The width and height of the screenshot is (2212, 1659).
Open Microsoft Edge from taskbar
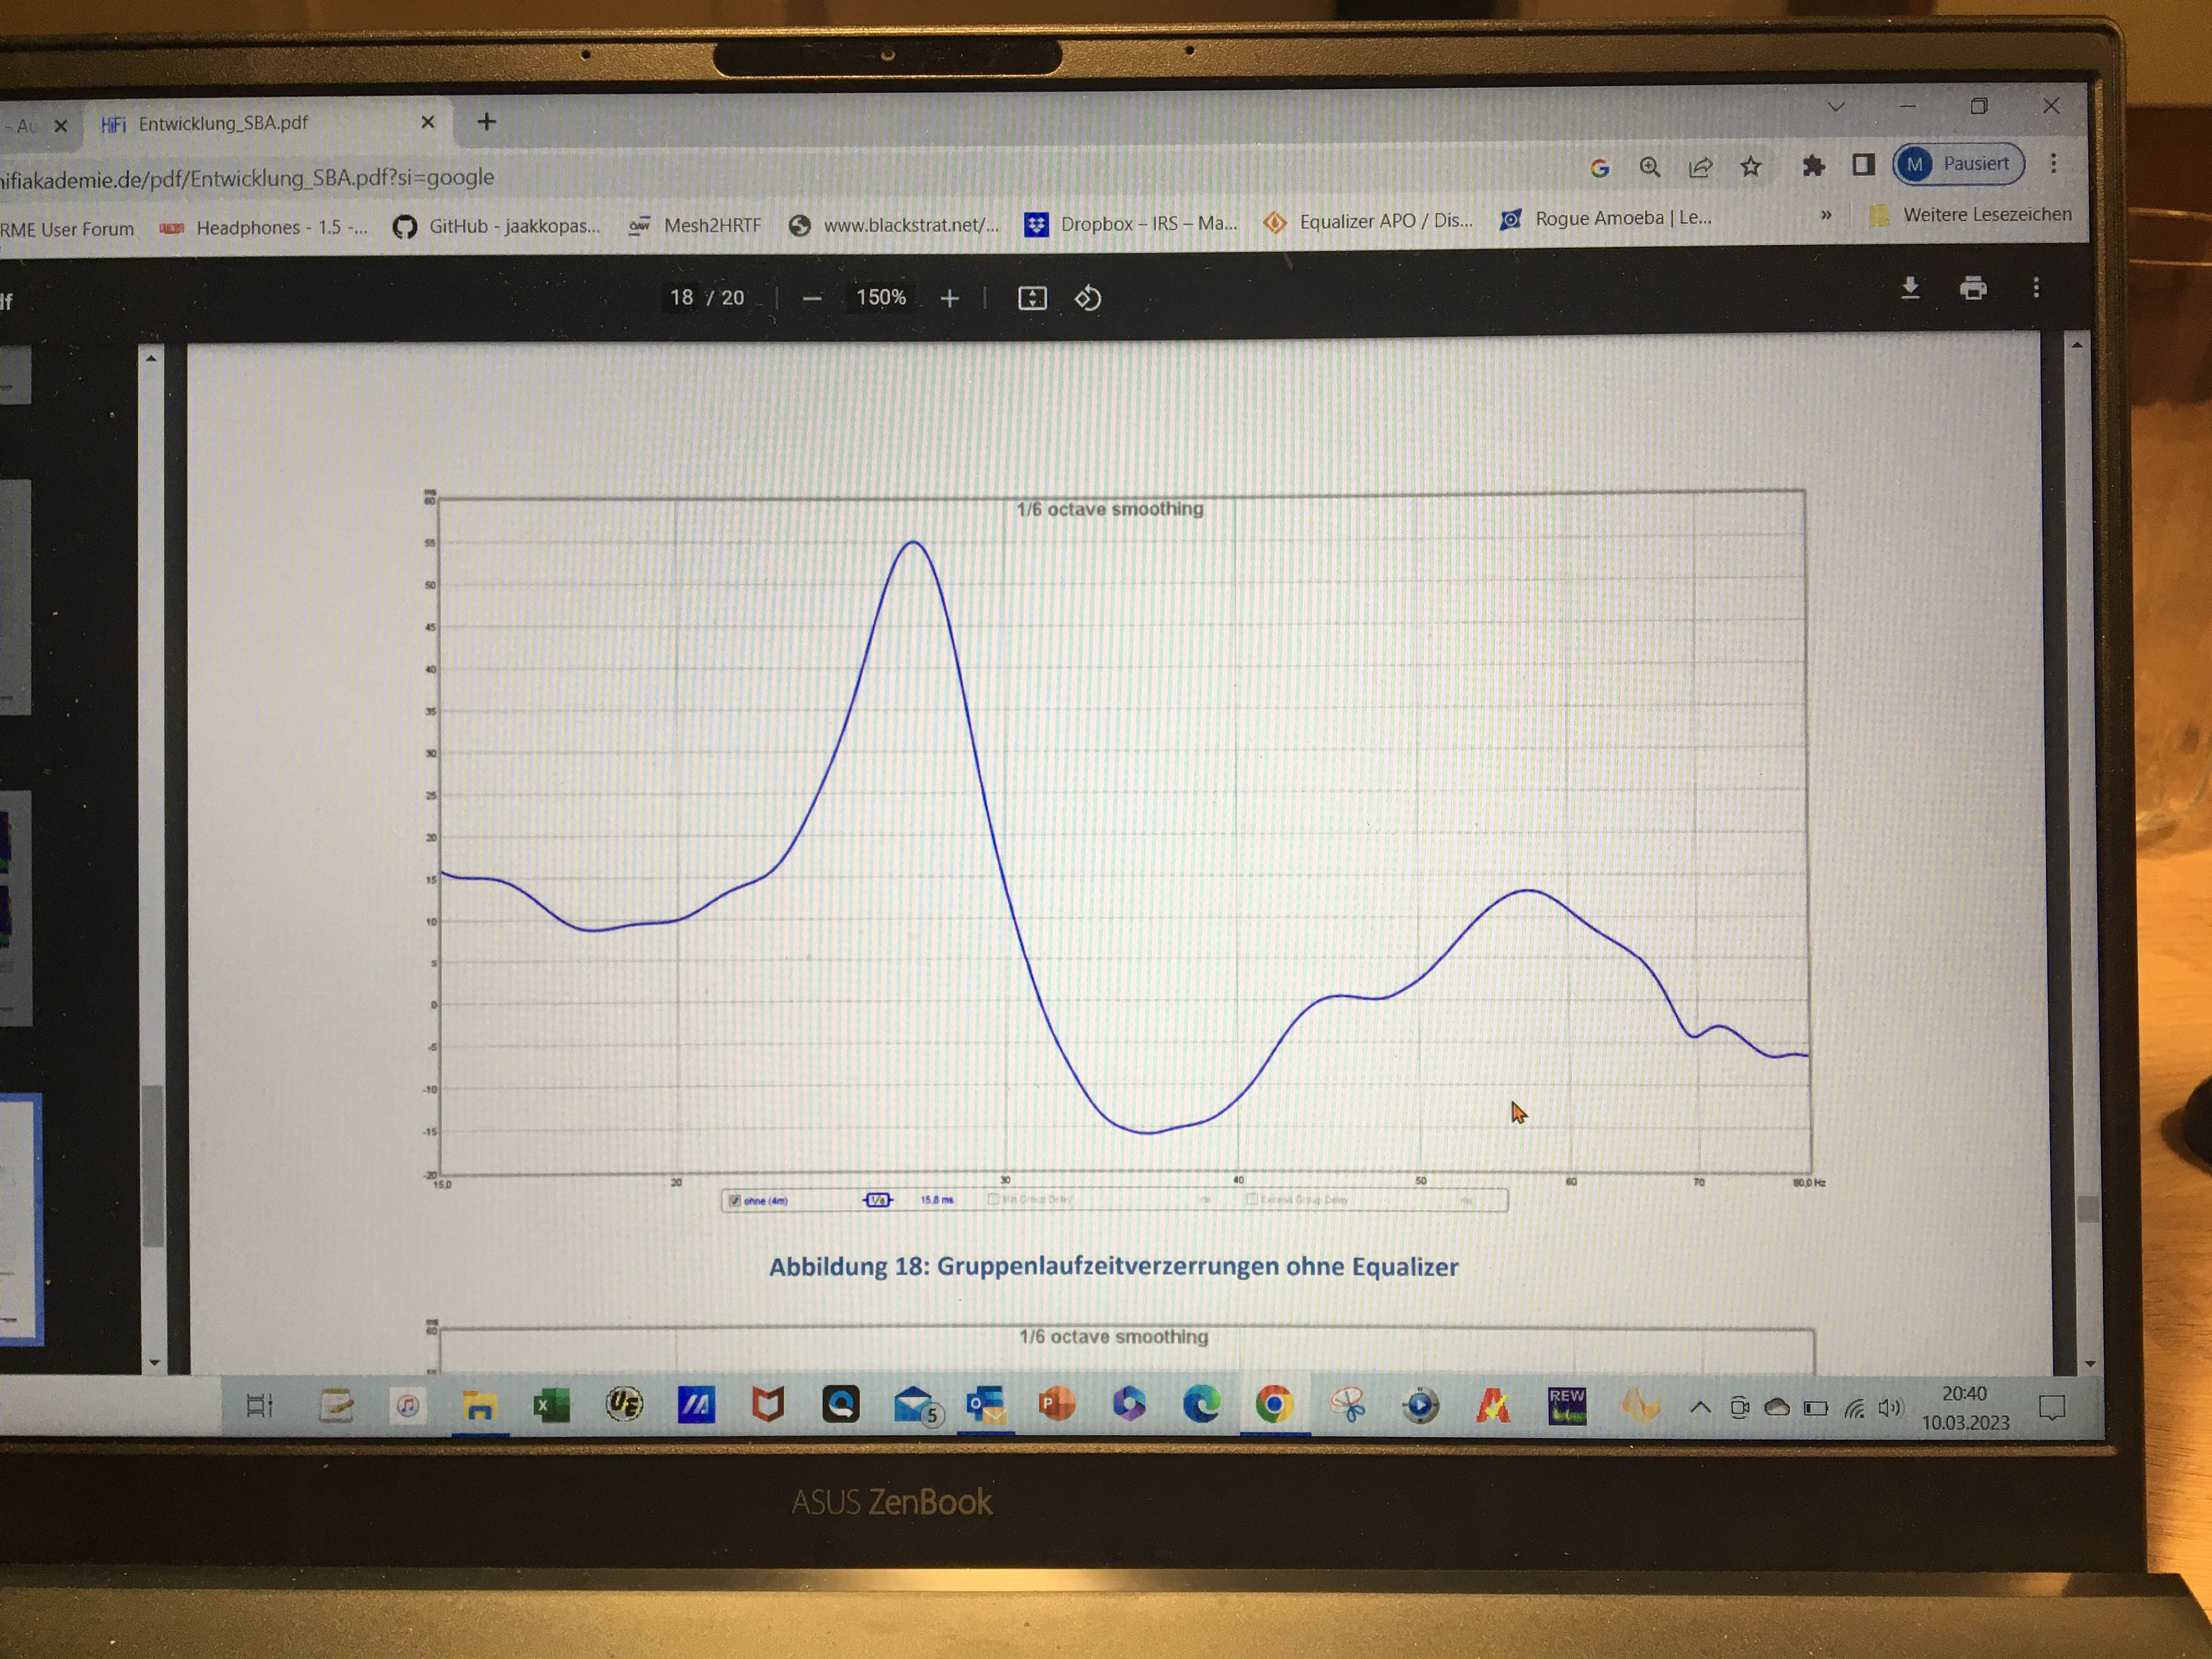(1201, 1404)
